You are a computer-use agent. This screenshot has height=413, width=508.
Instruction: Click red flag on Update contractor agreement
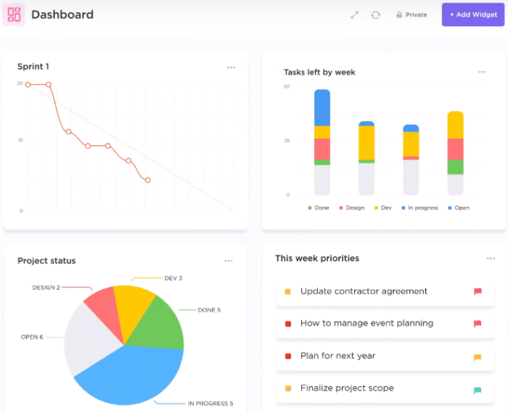coord(478,291)
